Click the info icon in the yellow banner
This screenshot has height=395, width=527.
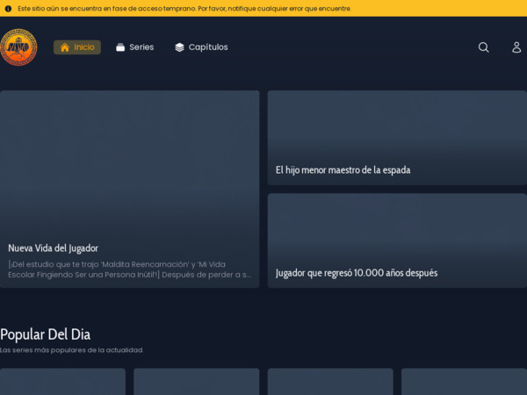click(x=8, y=9)
